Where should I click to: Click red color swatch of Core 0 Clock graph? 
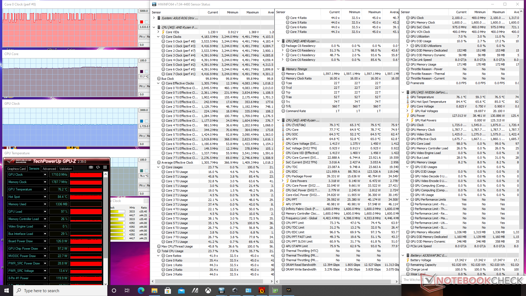click(142, 22)
